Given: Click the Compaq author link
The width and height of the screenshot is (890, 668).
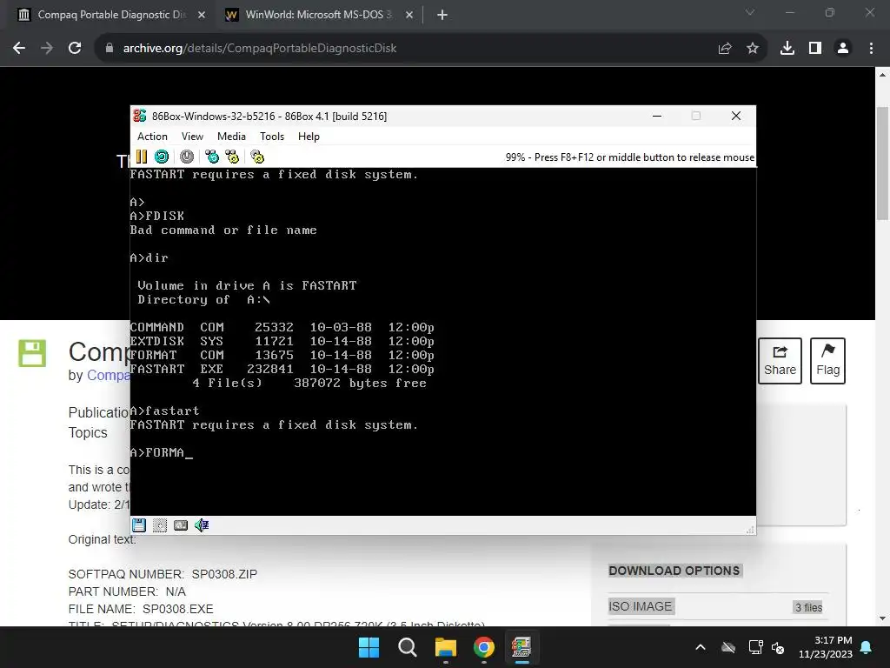Looking at the screenshot, I should pyautogui.click(x=108, y=376).
